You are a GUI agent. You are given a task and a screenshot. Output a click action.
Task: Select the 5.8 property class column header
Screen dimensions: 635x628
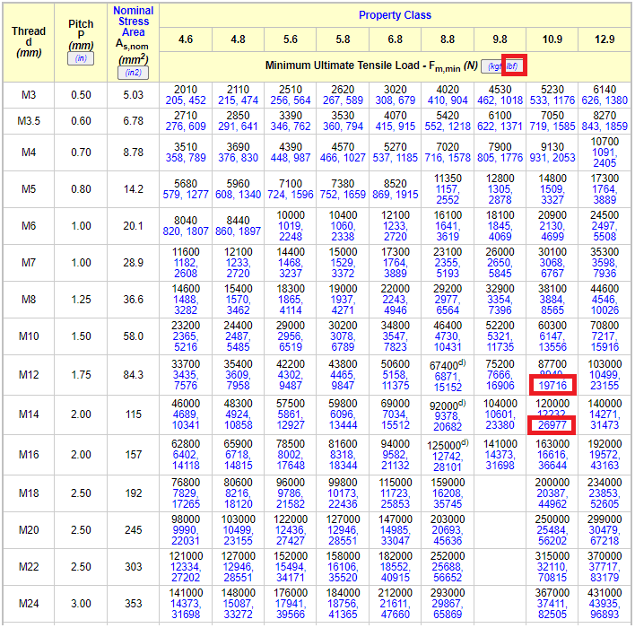343,39
